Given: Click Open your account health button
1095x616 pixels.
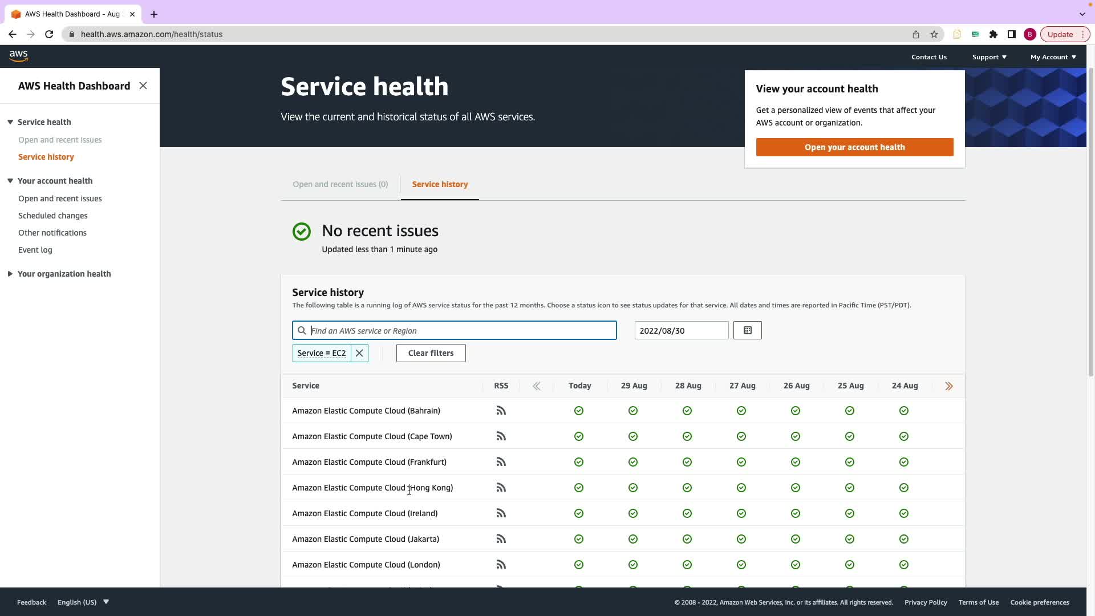Looking at the screenshot, I should click(x=854, y=147).
